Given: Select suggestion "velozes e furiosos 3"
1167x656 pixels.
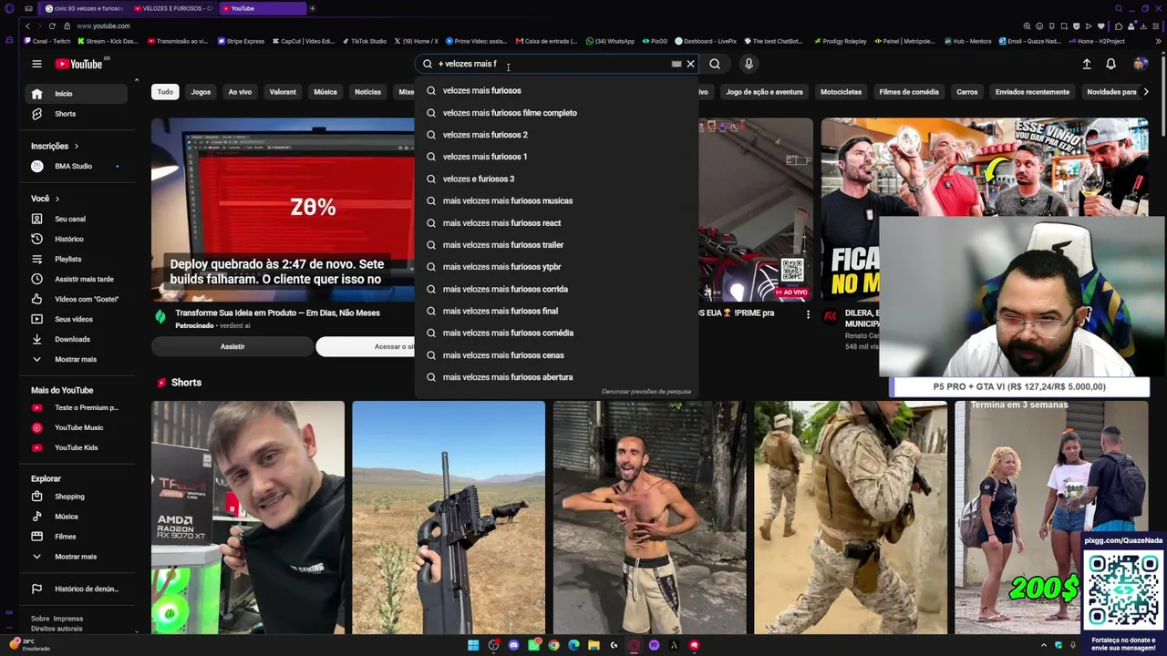Looking at the screenshot, I should pos(556,179).
